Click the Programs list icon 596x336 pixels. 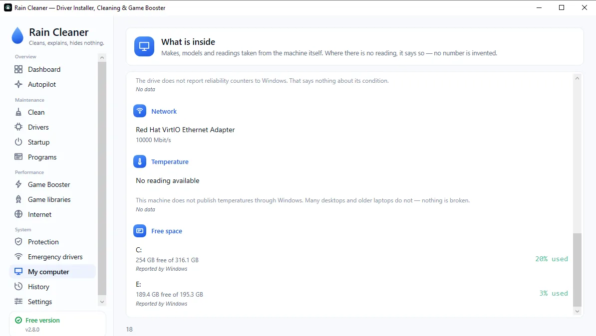[18, 157]
